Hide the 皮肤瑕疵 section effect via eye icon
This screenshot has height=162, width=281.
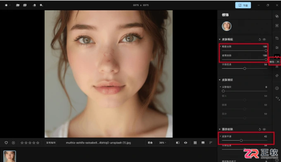pos(264,39)
